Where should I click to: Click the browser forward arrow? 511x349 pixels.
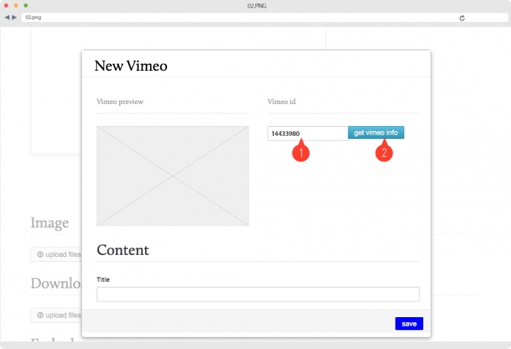click(x=14, y=17)
